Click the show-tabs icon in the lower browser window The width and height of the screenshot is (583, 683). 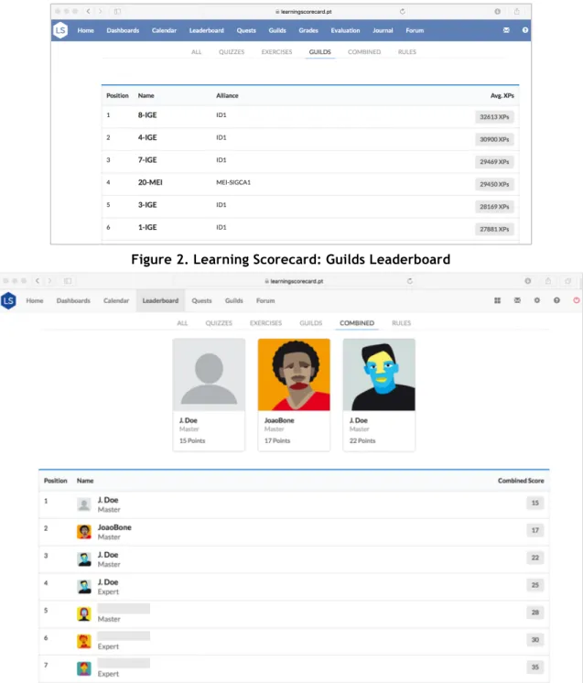(567, 281)
